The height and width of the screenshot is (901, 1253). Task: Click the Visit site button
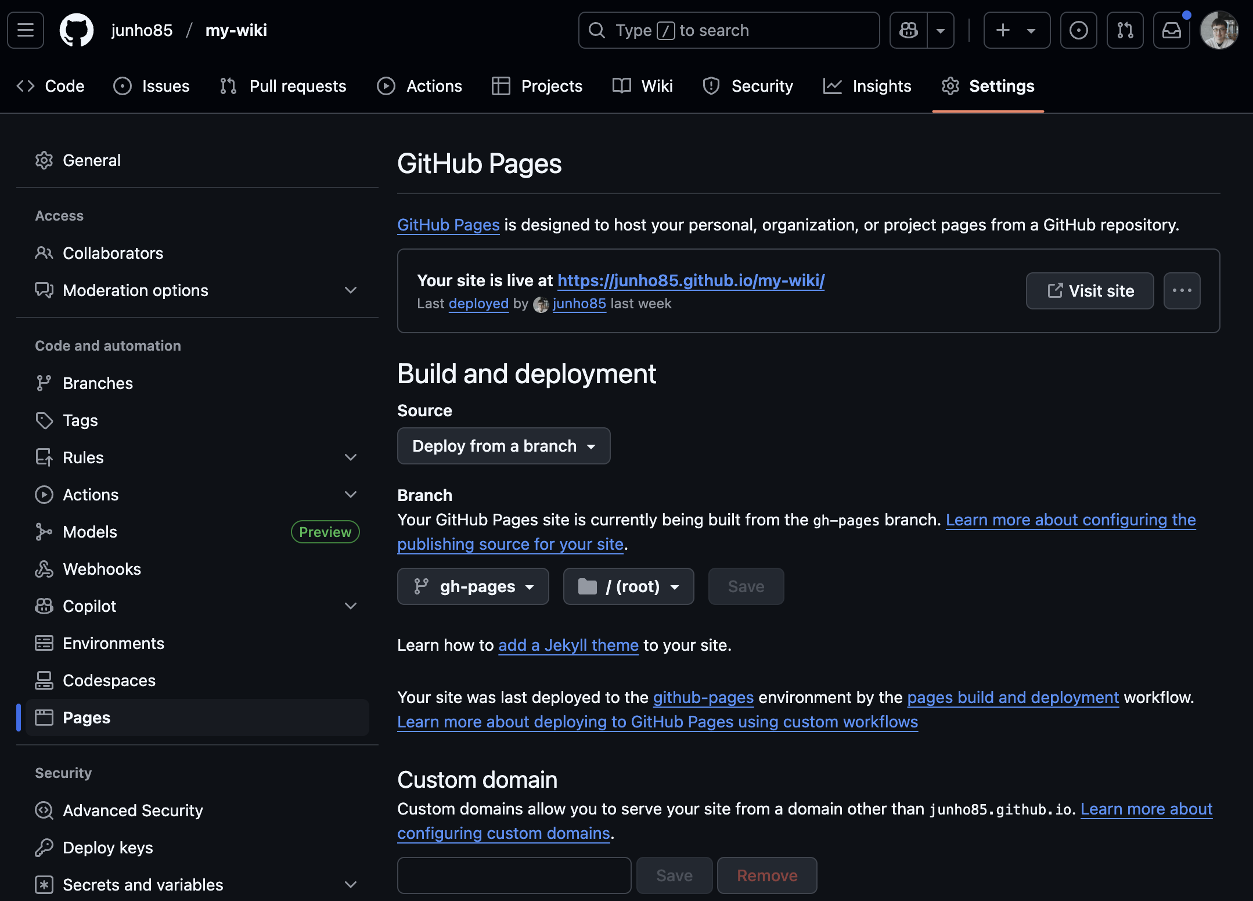tap(1090, 291)
